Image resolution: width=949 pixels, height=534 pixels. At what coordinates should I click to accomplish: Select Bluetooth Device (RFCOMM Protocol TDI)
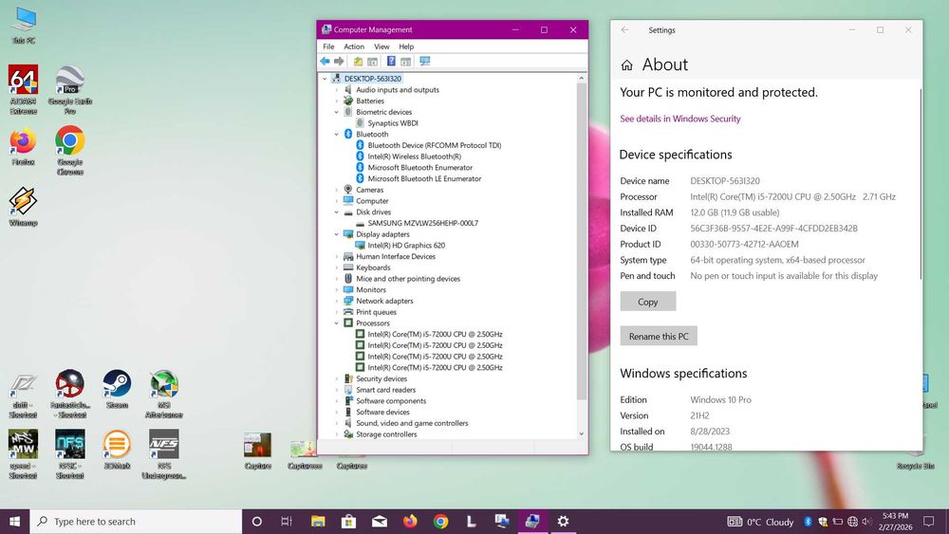point(434,145)
